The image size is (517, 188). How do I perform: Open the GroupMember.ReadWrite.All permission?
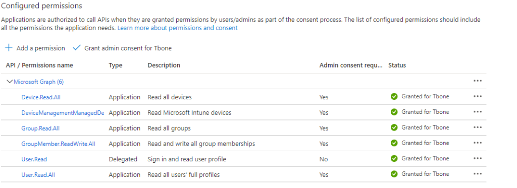pos(59,144)
